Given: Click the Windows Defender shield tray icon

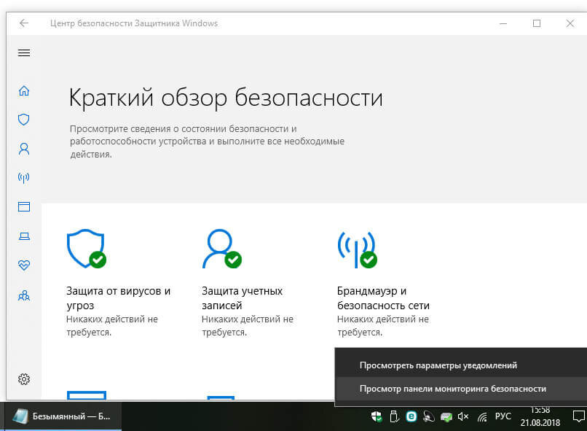Looking at the screenshot, I should pyautogui.click(x=377, y=416).
